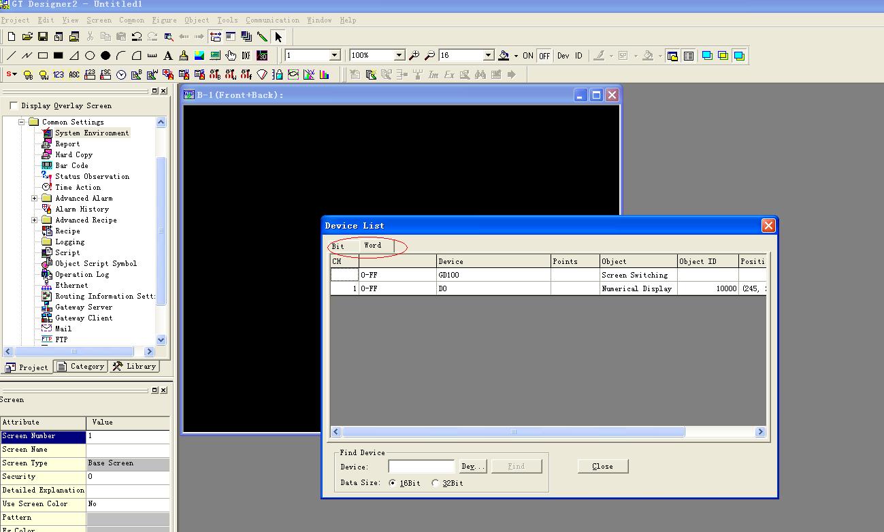Expand the Advanced Alarm tree folder
Image resolution: width=884 pixels, height=532 pixels.
pos(35,199)
